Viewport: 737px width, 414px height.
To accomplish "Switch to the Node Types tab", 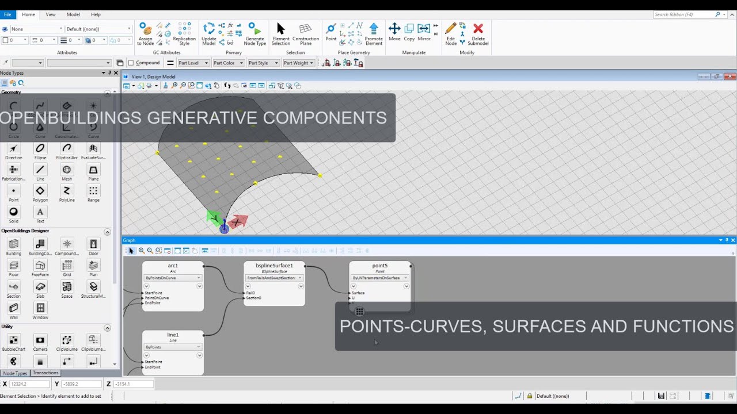I will [15, 373].
